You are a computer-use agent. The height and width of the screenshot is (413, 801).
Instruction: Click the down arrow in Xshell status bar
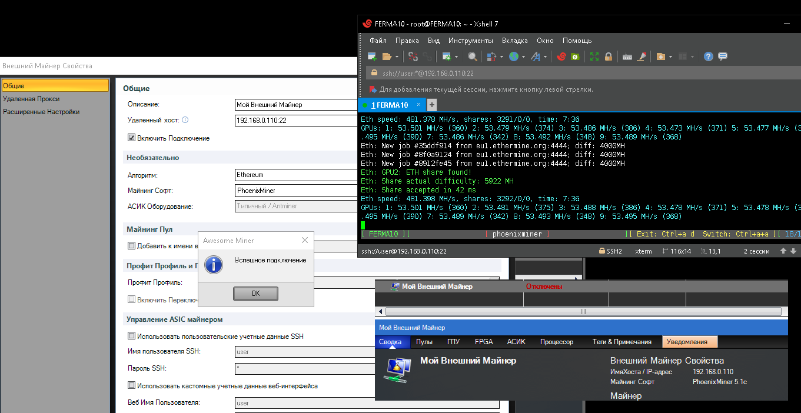(793, 251)
